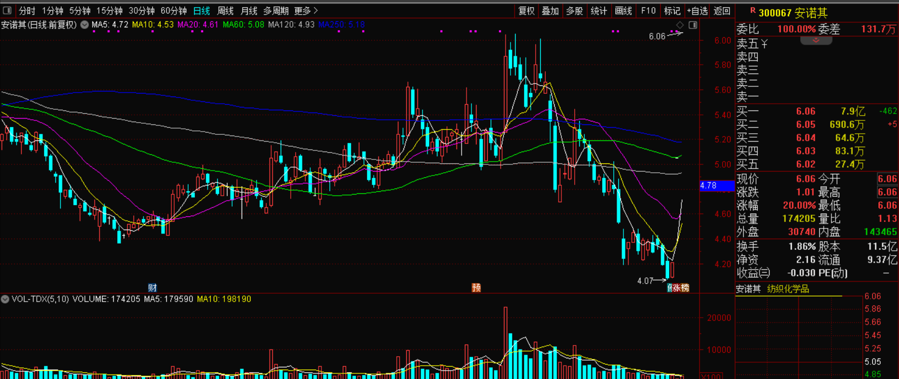Image resolution: width=899 pixels, height=379 pixels.
Task: Toggle the right panel icon near price axis
Action: pyautogui.click(x=693, y=25)
